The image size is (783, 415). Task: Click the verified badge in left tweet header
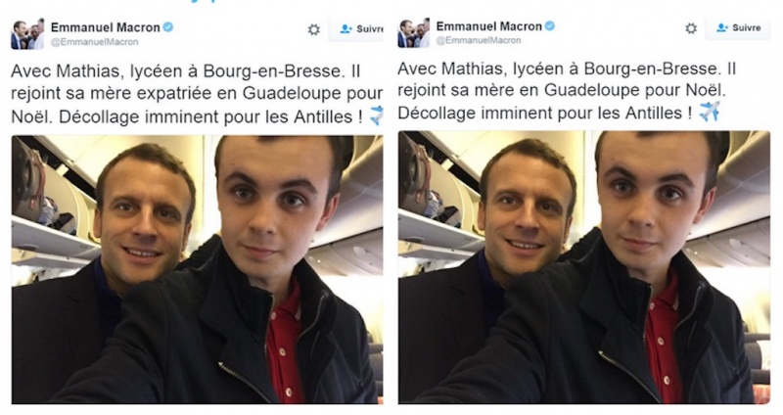(x=168, y=27)
